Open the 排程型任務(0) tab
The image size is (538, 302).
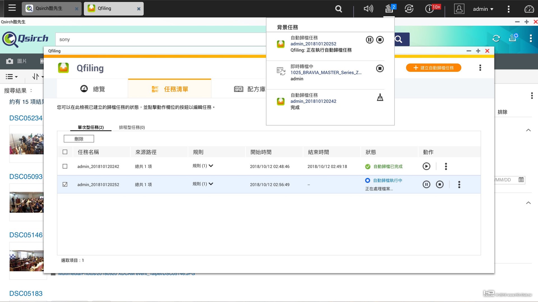[132, 128]
